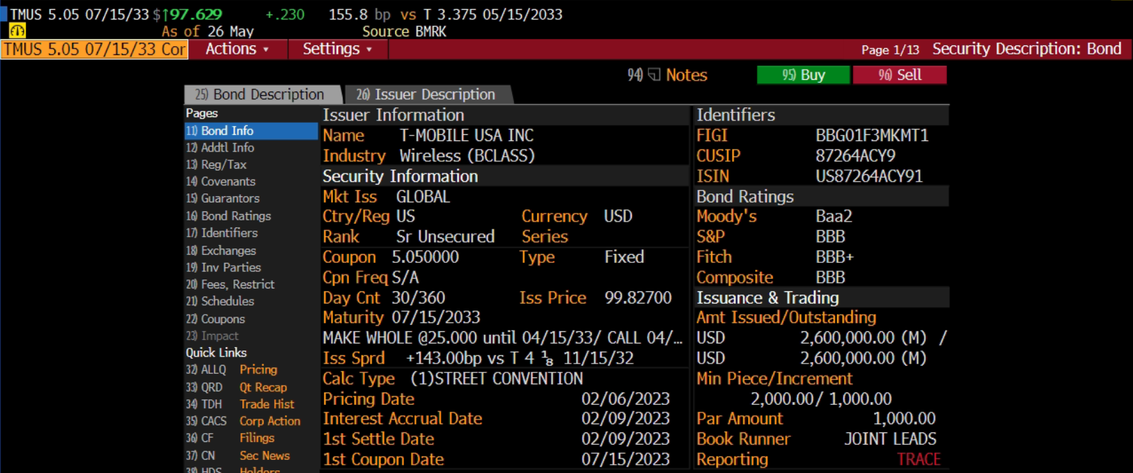Click the Industry label link
The image size is (1133, 473).
(x=354, y=156)
